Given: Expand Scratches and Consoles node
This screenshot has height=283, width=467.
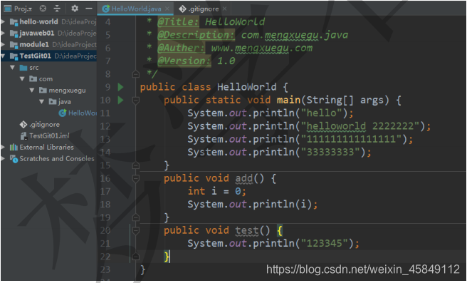Looking at the screenshot, I should pyautogui.click(x=3, y=158).
